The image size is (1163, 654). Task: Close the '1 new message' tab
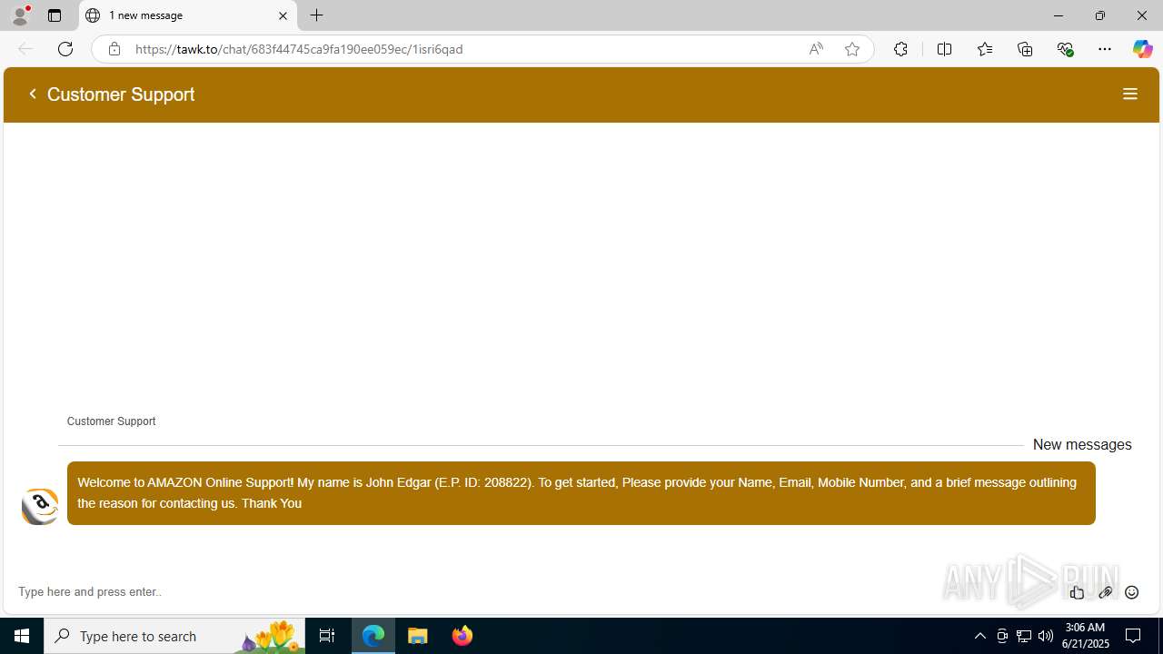coord(283,15)
